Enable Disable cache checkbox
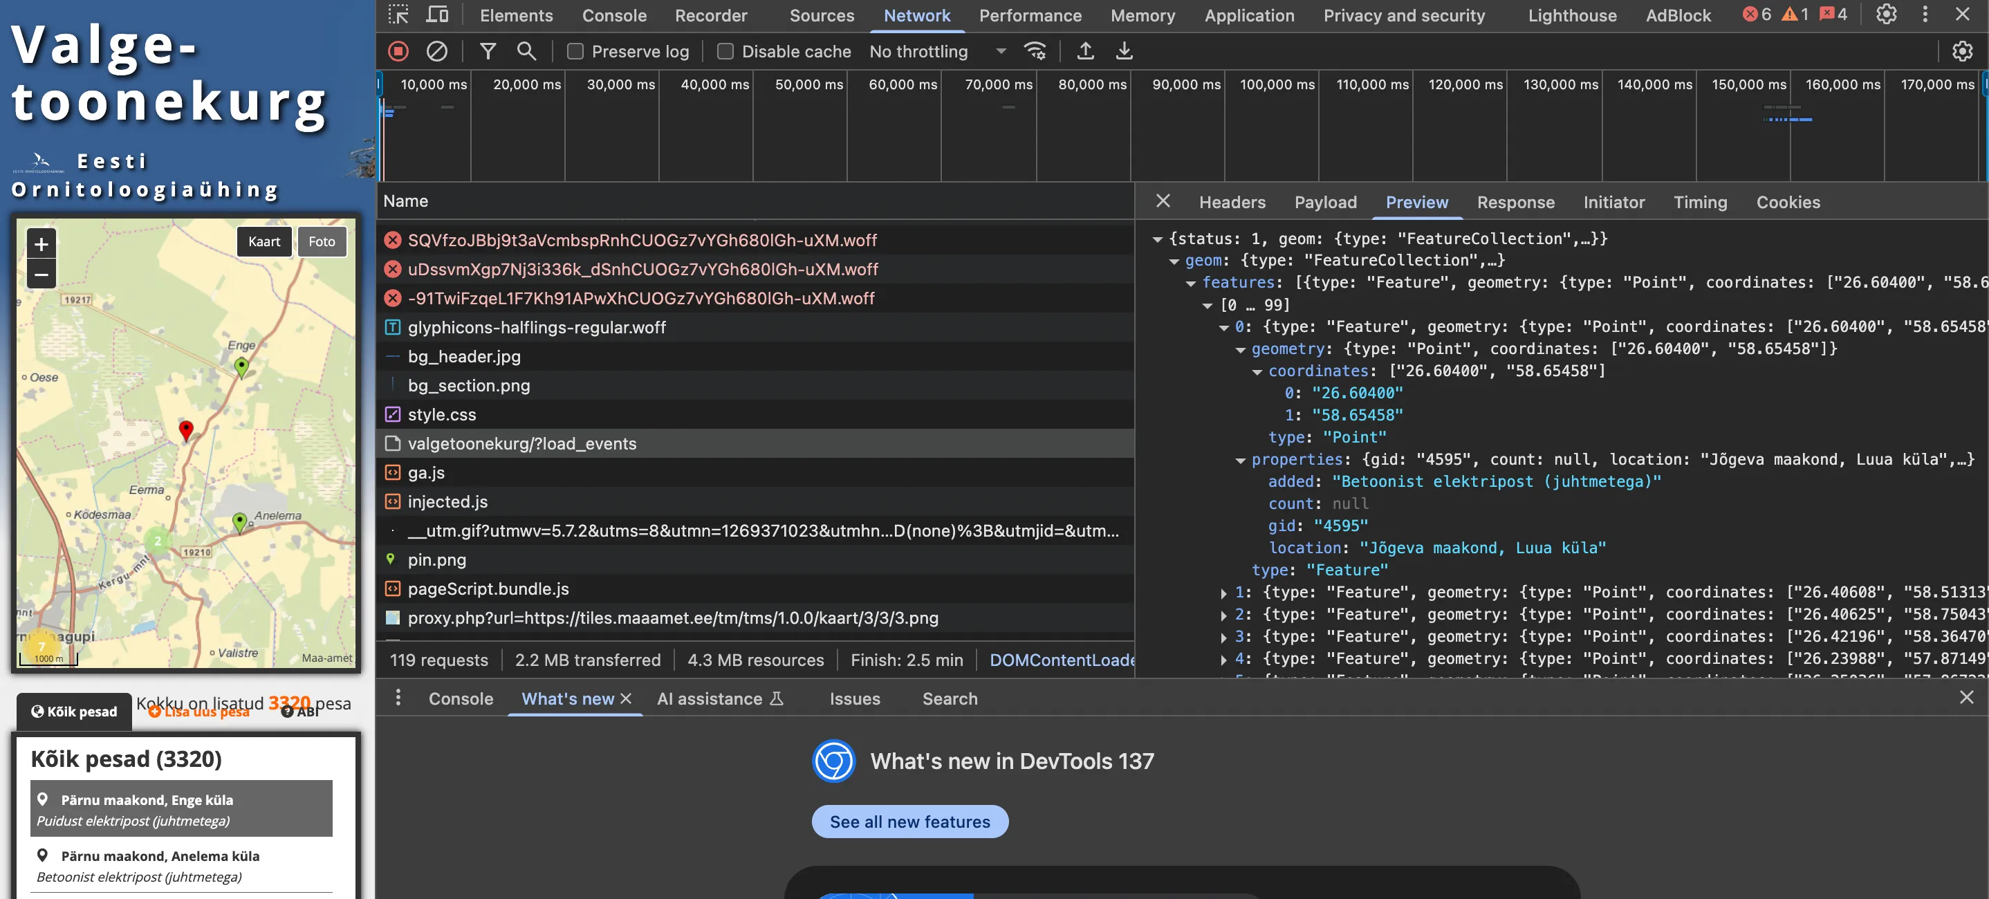This screenshot has width=1989, height=899. 725,51
